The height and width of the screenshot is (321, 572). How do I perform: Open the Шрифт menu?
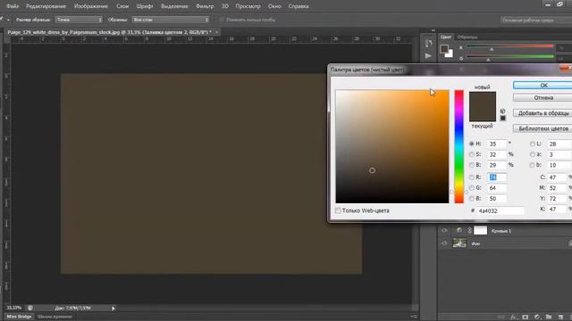(145, 6)
